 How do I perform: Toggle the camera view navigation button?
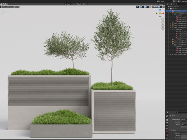[163, 25]
